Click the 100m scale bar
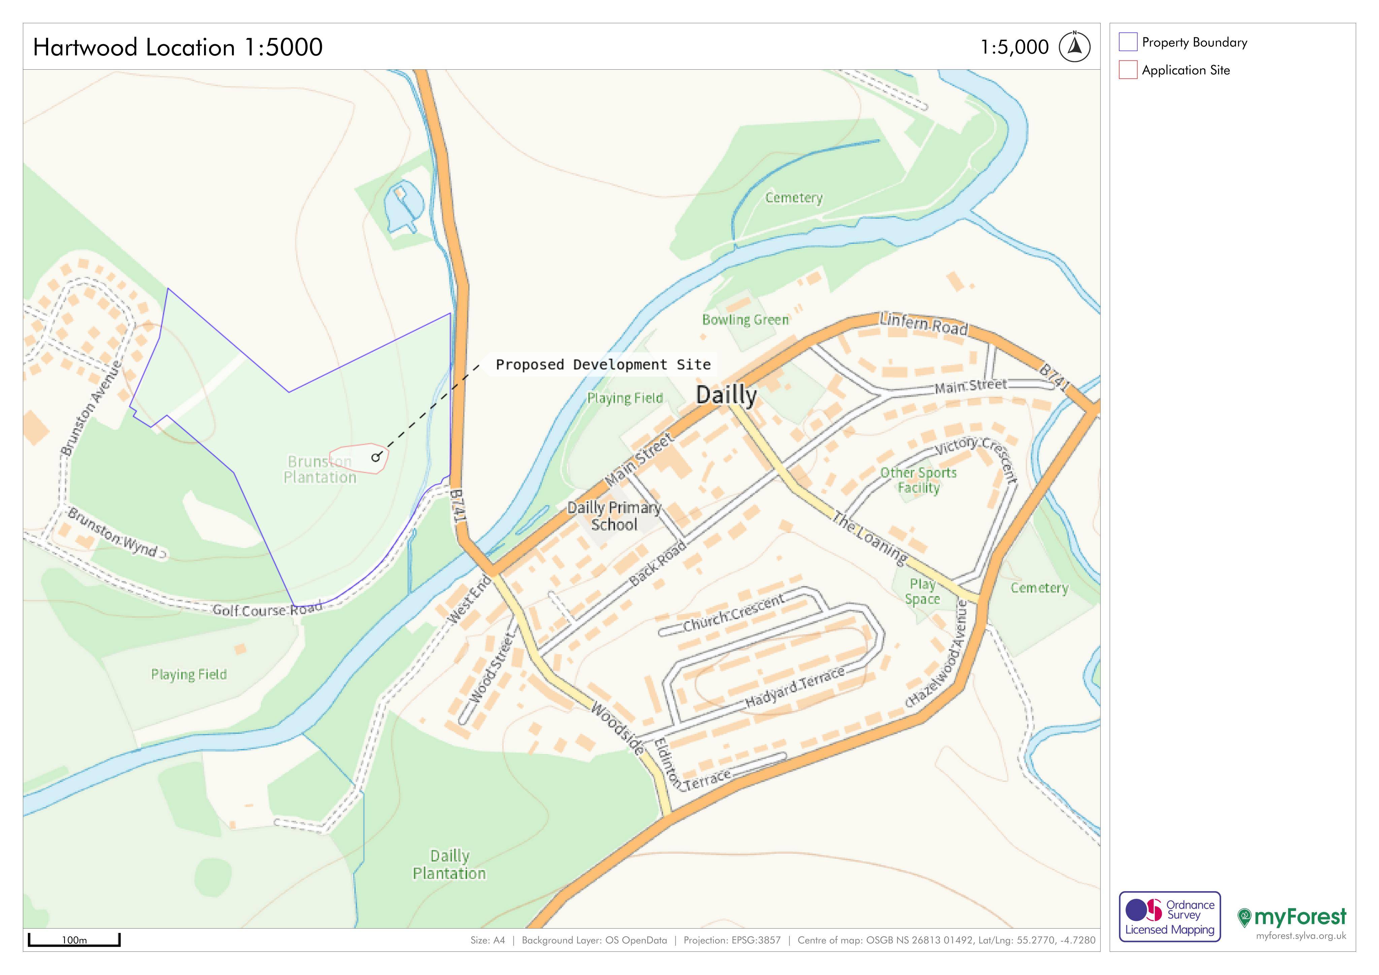Viewport: 1379px width, 975px height. [x=74, y=940]
